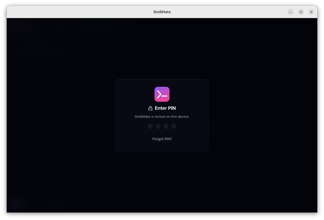The height and width of the screenshot is (220, 324).
Task: Close the ShellMate window
Action: (311, 12)
